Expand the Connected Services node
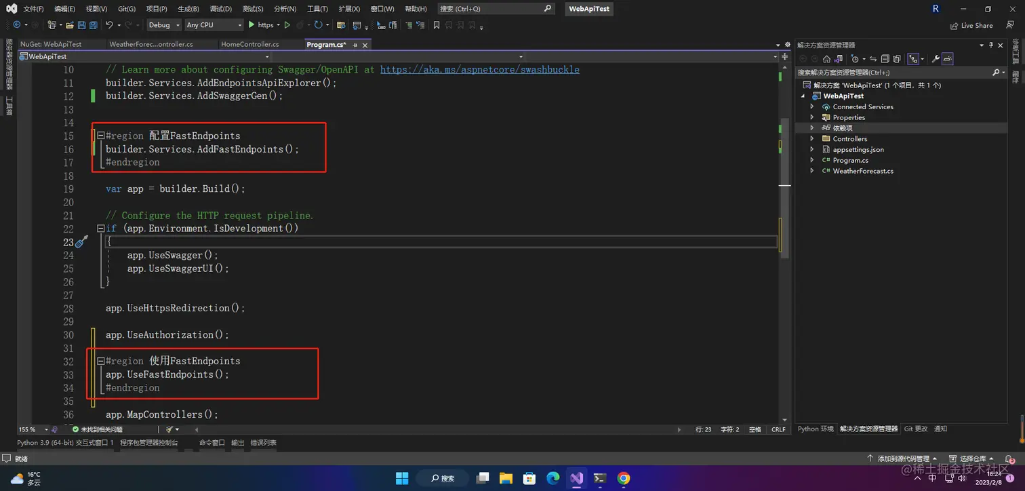This screenshot has width=1025, height=491. pyautogui.click(x=812, y=106)
